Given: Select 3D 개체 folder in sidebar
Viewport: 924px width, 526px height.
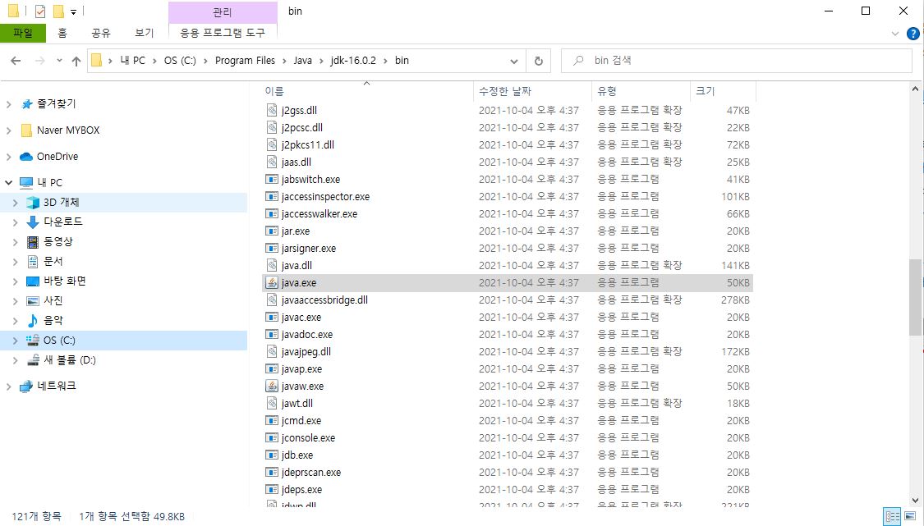Looking at the screenshot, I should 61,202.
